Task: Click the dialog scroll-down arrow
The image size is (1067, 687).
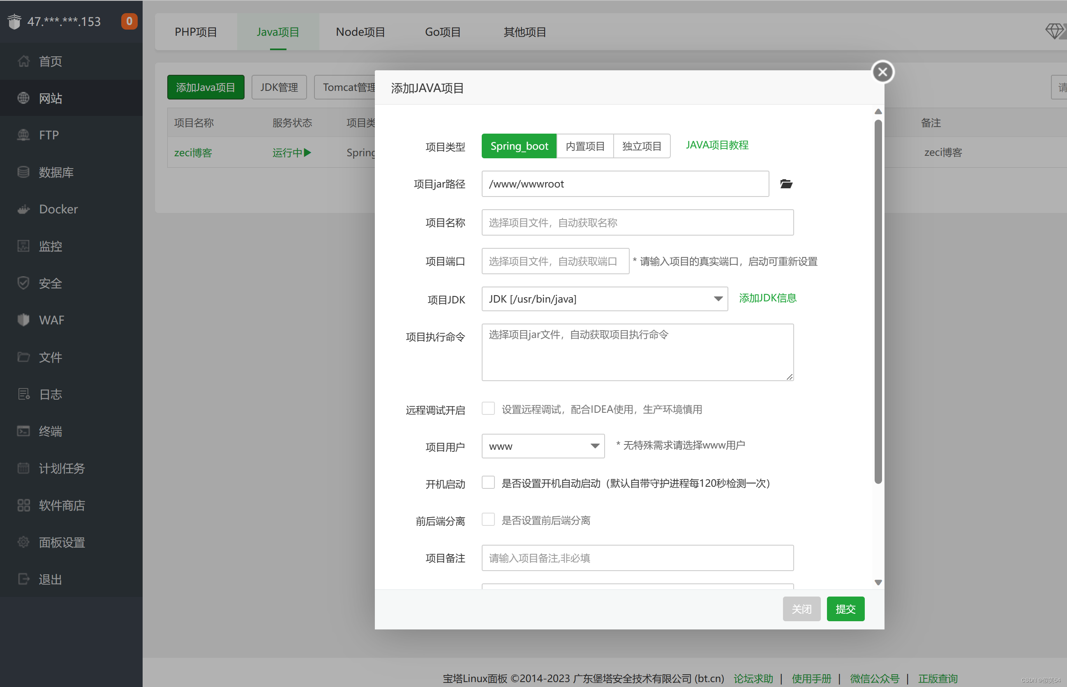Action: point(878,582)
